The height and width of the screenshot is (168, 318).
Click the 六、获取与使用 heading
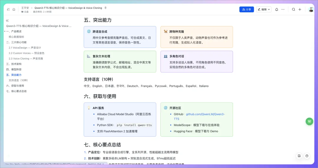(x=100, y=96)
